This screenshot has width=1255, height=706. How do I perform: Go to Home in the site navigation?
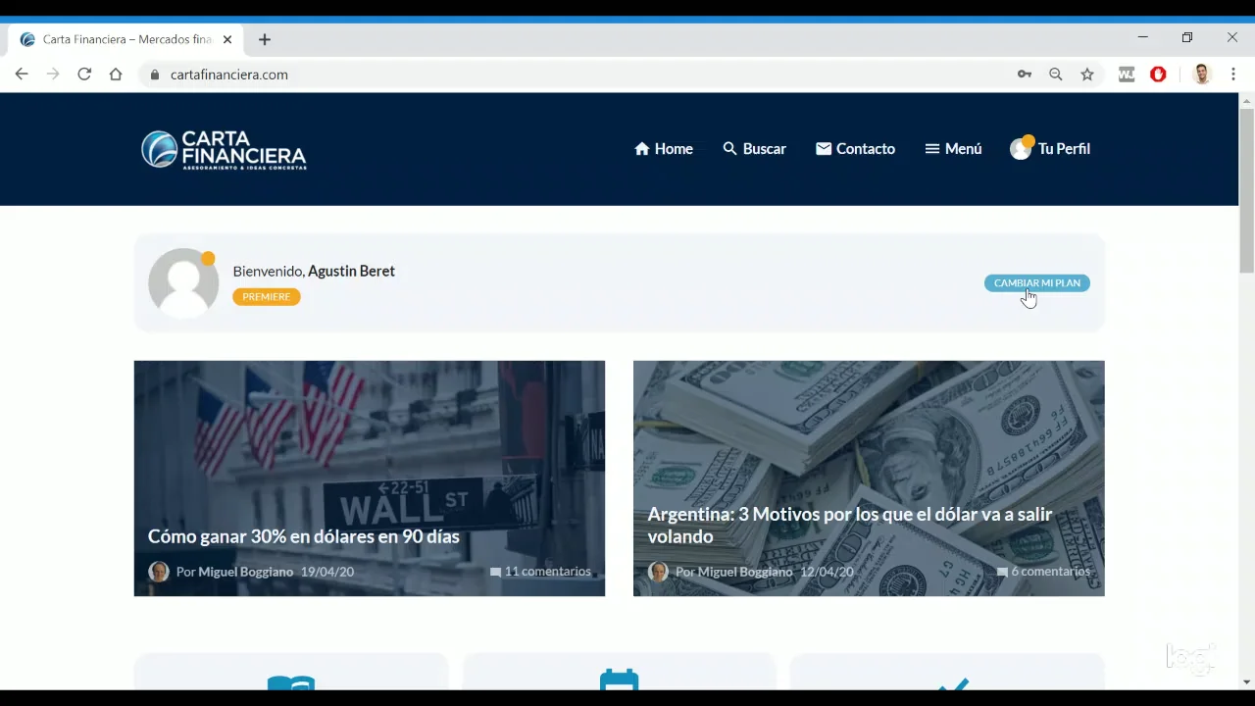pyautogui.click(x=664, y=149)
